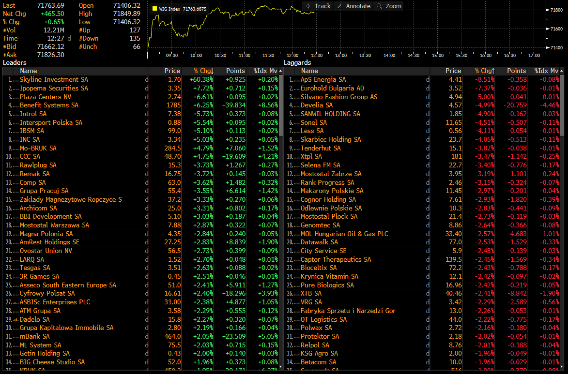Open MOL Hungarian Oil & Gas PLC row
The width and height of the screenshot is (568, 374).
pyautogui.click(x=344, y=234)
